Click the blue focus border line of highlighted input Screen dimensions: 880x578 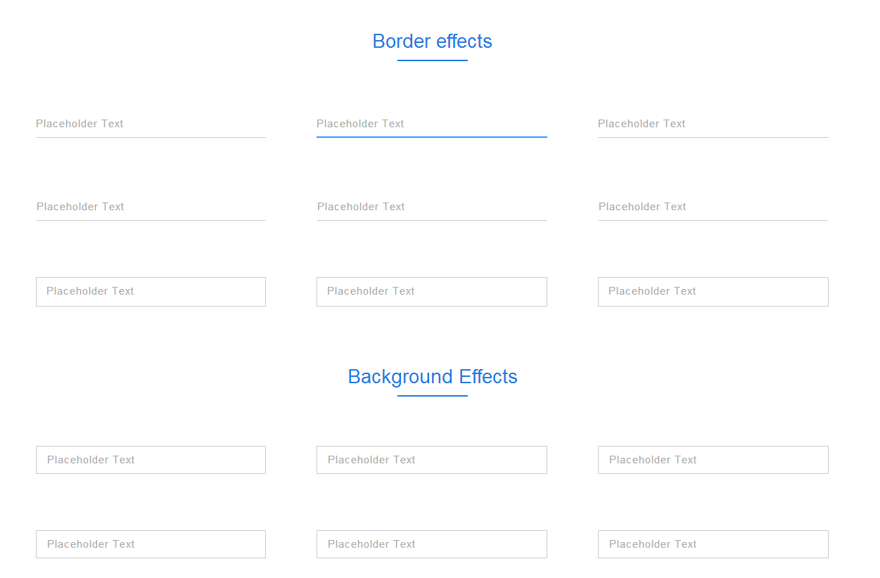coord(432,137)
